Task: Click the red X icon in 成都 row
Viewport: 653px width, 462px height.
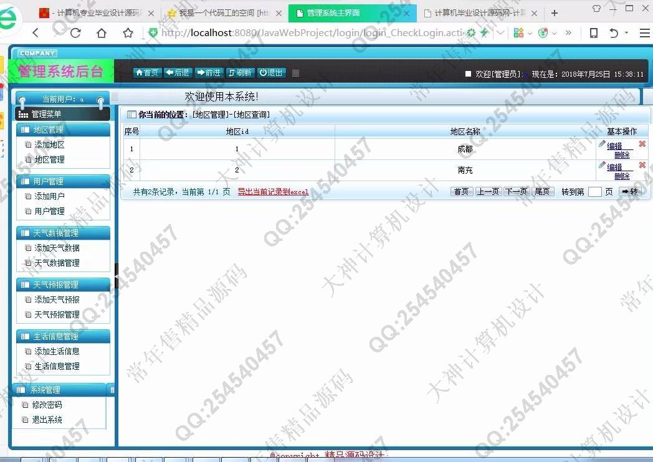Action: click(642, 144)
